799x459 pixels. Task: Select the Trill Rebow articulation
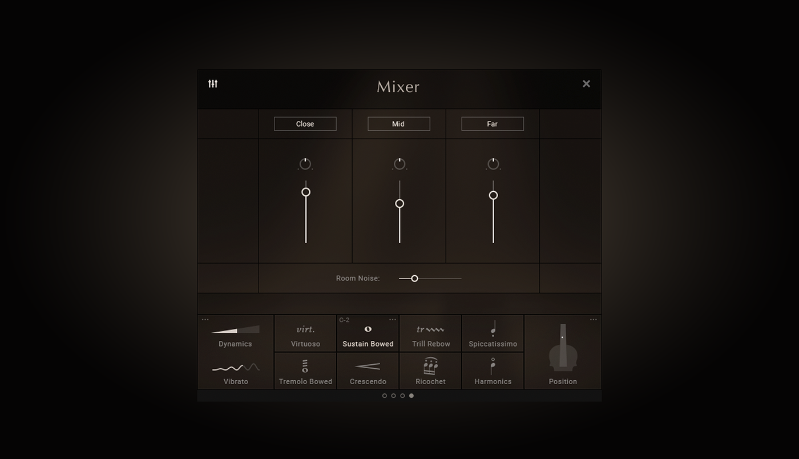pos(431,333)
